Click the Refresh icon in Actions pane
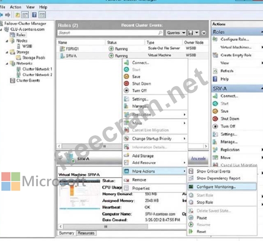Image resolution: width=263 pixels, height=241 pixels. (x=215, y=71)
